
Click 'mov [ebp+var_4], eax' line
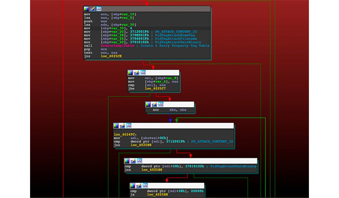[x=153, y=82]
